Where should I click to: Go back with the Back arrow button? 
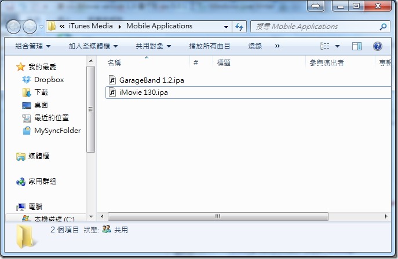coord(13,27)
